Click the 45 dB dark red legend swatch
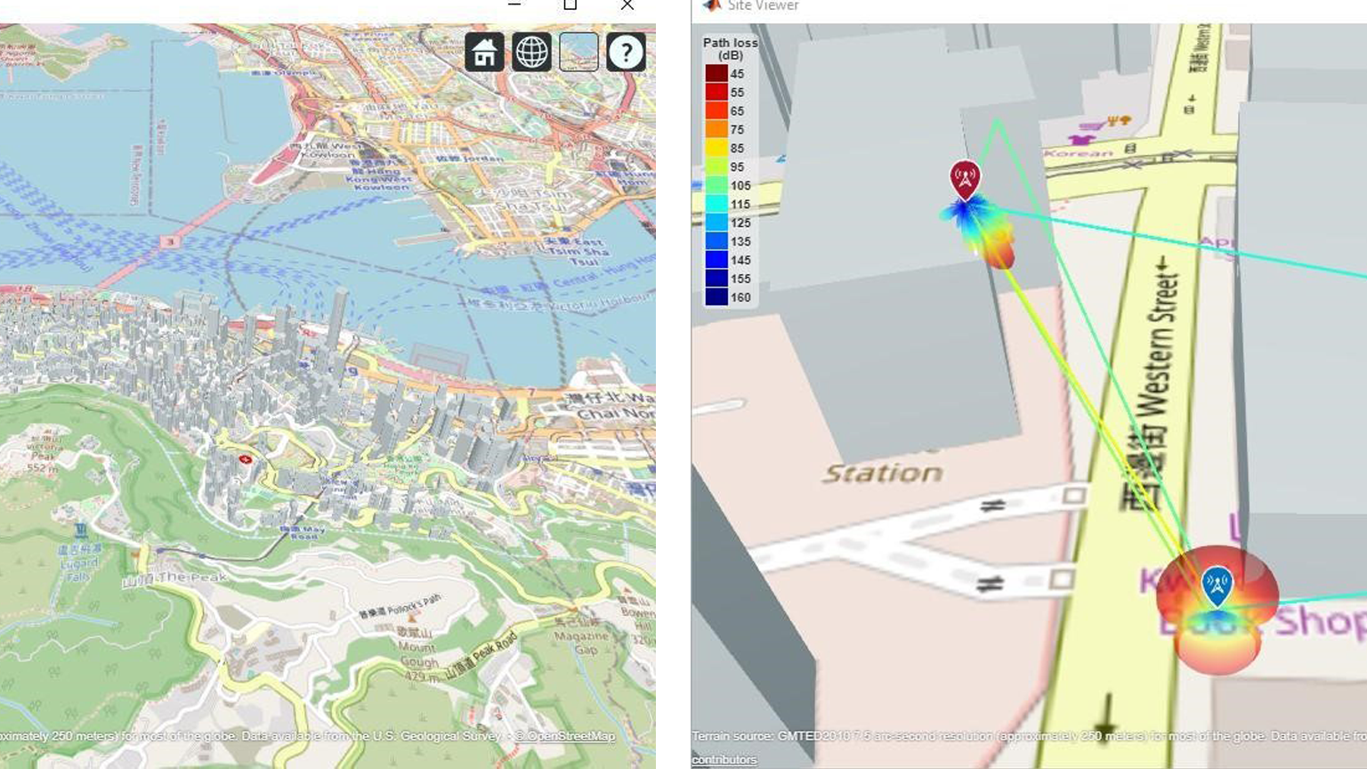Screen dimensions: 1367x769 [x=716, y=74]
